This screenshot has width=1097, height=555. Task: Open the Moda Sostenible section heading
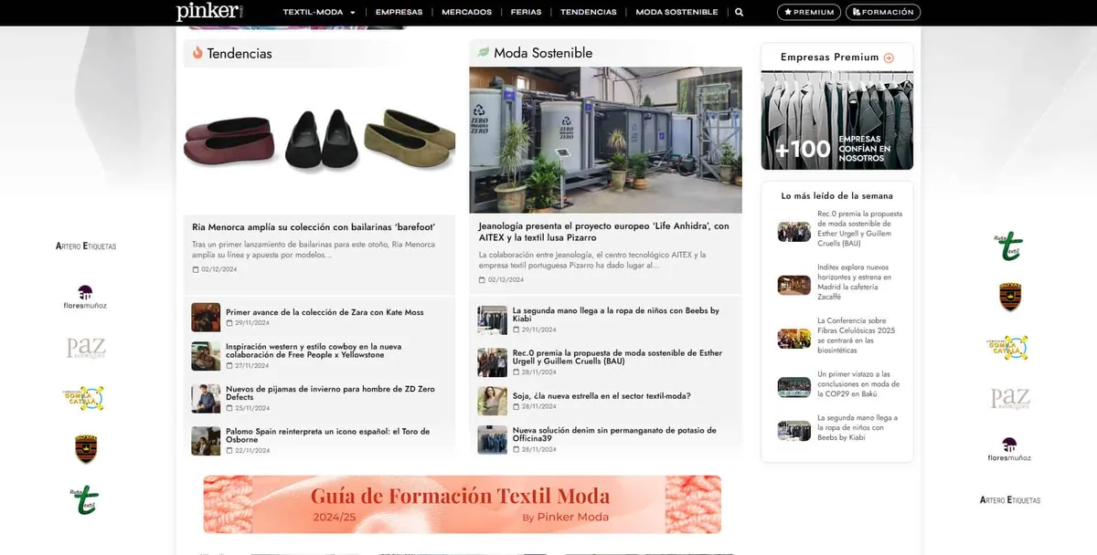coord(543,53)
